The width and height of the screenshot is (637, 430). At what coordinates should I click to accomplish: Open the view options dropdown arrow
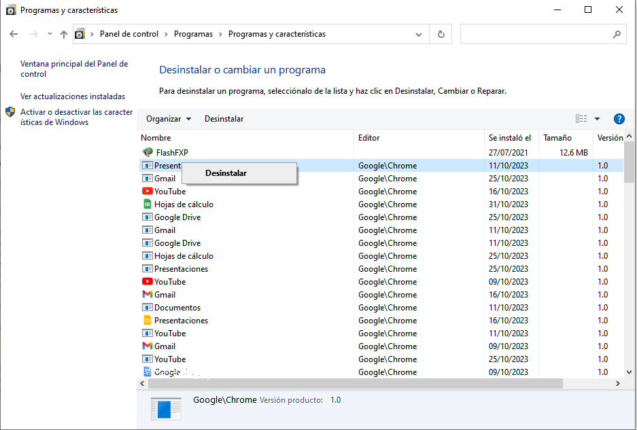pos(596,119)
